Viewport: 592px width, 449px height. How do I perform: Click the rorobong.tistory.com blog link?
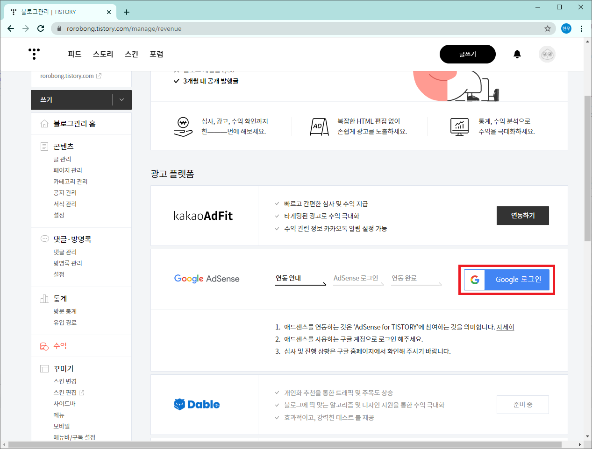pos(67,76)
